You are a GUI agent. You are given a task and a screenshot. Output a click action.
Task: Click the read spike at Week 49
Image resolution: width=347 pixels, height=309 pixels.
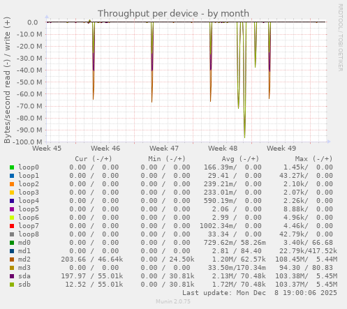coord(270,61)
